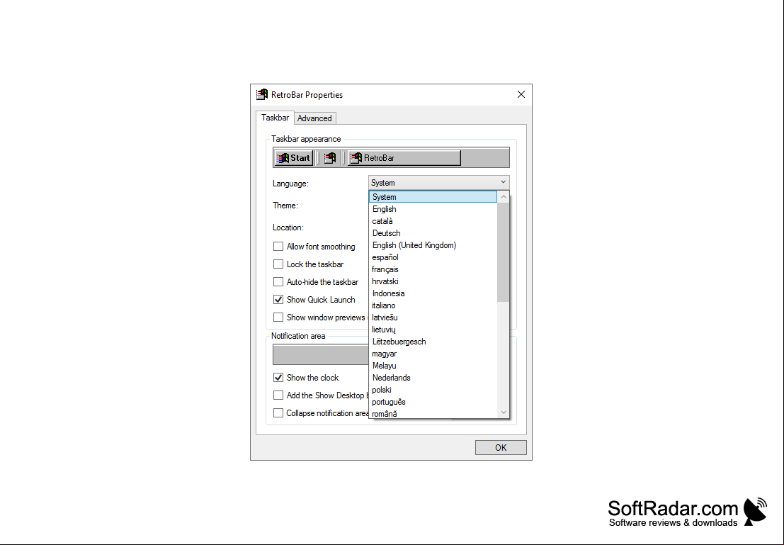The width and height of the screenshot is (784, 545).
Task: Select español from the dropdown list
Action: pos(433,257)
